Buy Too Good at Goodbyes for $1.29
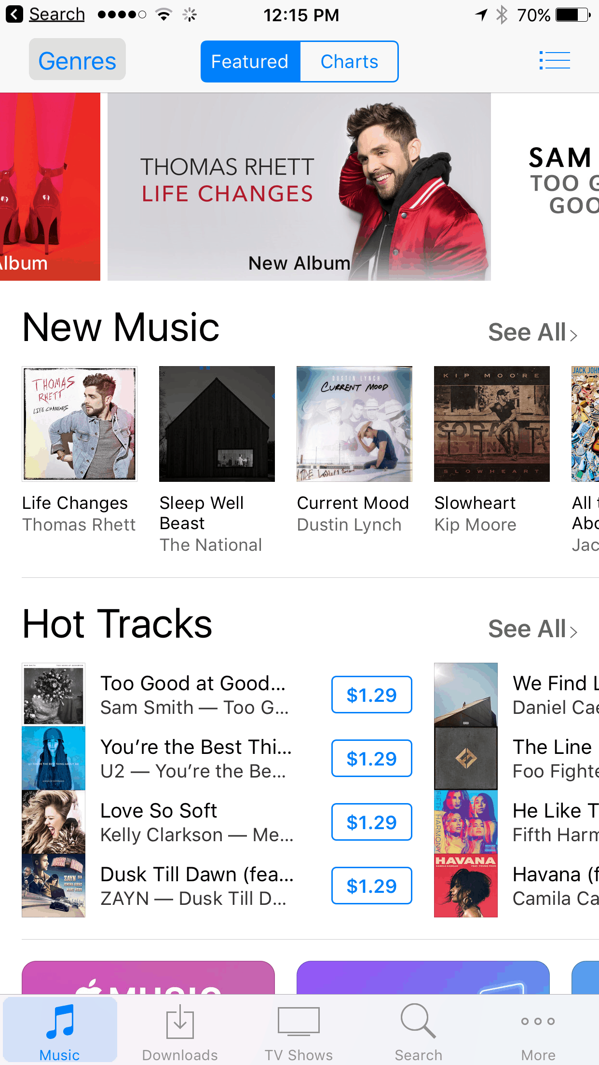Image resolution: width=599 pixels, height=1065 pixels. [x=371, y=695]
